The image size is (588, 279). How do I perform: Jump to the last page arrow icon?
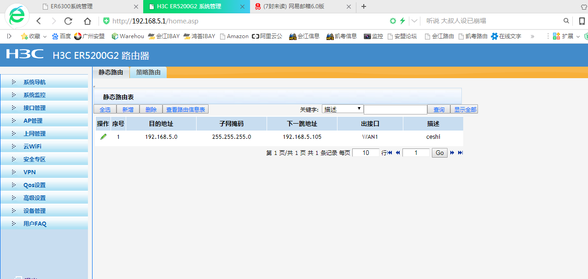(x=460, y=153)
